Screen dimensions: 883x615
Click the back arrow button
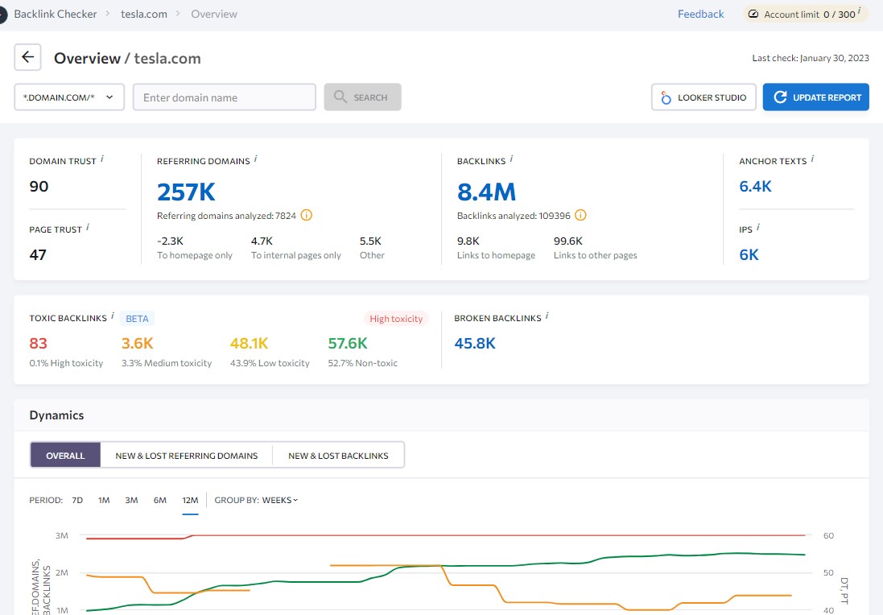(28, 57)
